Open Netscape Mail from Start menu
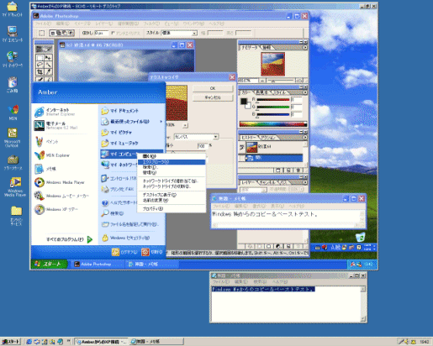This screenshot has width=433, height=346. (x=56, y=125)
